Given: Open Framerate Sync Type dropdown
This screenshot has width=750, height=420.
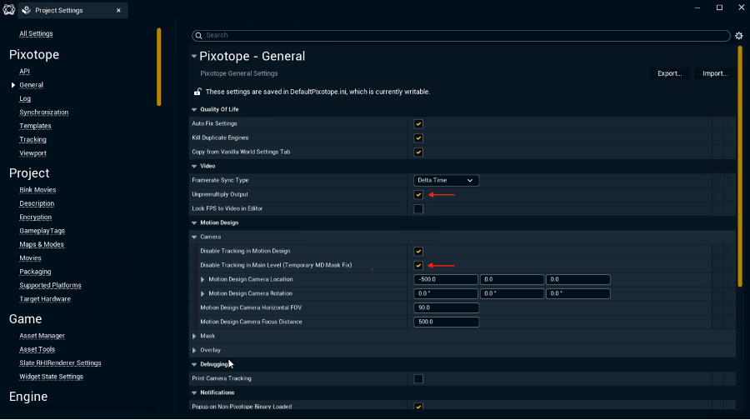Looking at the screenshot, I should [x=446, y=180].
